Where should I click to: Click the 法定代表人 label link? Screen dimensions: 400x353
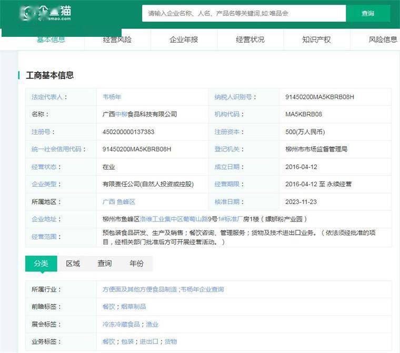[x=47, y=97]
